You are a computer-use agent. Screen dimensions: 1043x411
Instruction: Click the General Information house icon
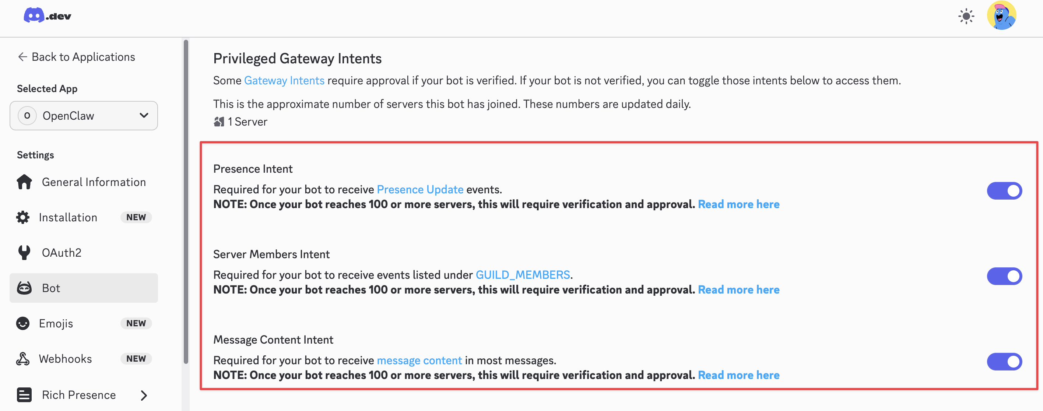24,182
